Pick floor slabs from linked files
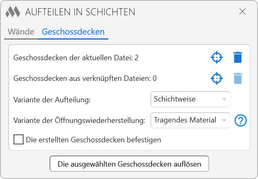 [x=217, y=78]
